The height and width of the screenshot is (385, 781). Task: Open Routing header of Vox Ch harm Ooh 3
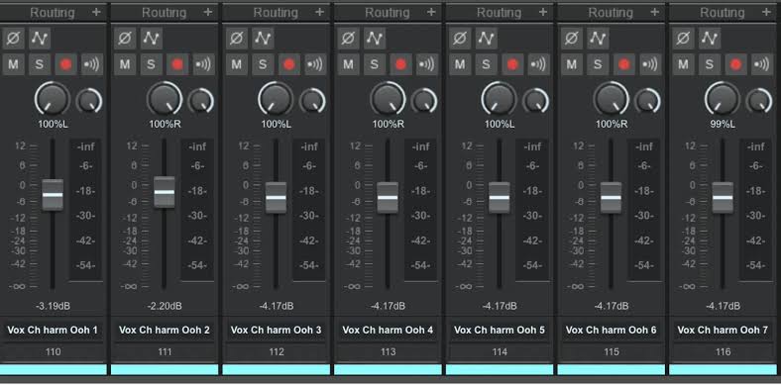tap(276, 13)
